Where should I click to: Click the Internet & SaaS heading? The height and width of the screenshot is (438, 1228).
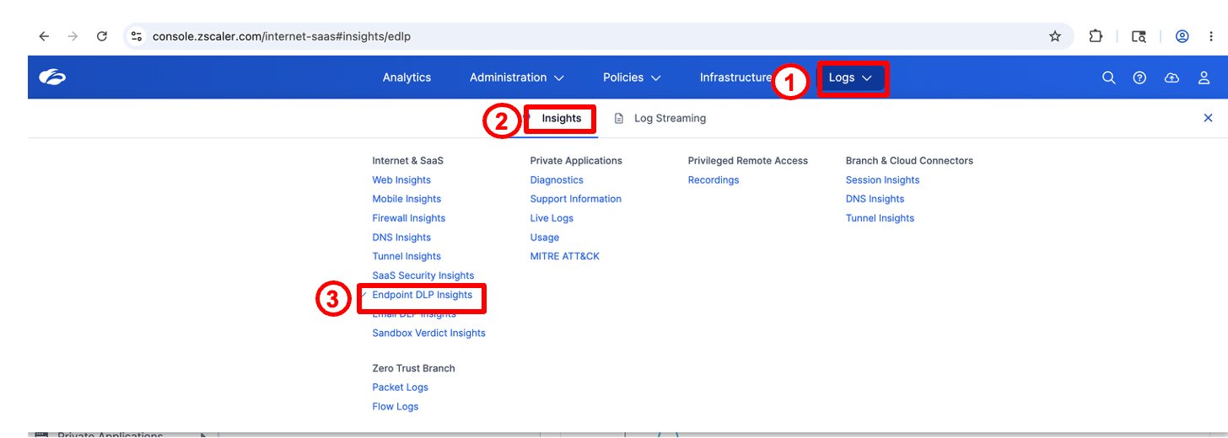pyautogui.click(x=408, y=160)
